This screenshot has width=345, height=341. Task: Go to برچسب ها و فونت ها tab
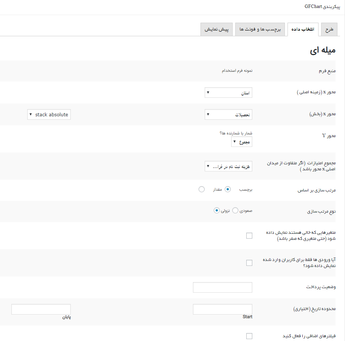click(x=260, y=29)
